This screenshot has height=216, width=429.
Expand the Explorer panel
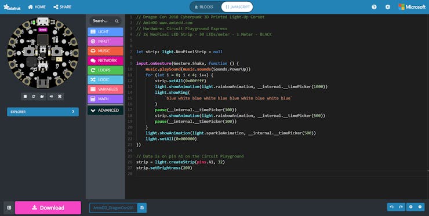(43, 112)
